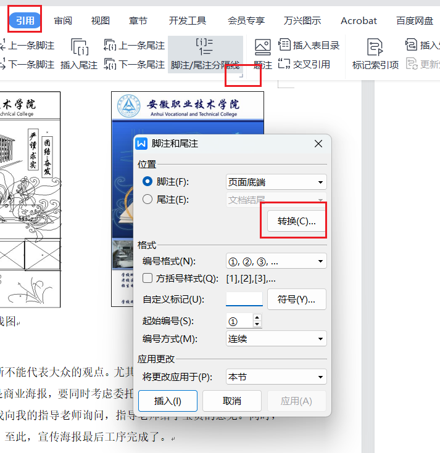This screenshot has height=453, width=440.
Task: Click the Convert (转换) button
Action: tap(296, 222)
